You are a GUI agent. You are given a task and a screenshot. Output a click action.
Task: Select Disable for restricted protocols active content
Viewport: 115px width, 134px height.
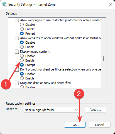point(22,25)
